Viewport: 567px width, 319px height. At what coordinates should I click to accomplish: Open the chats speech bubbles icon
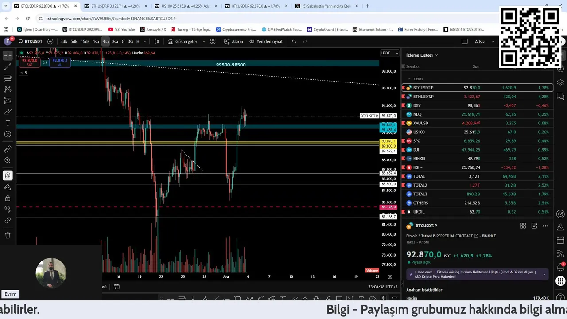point(560,96)
